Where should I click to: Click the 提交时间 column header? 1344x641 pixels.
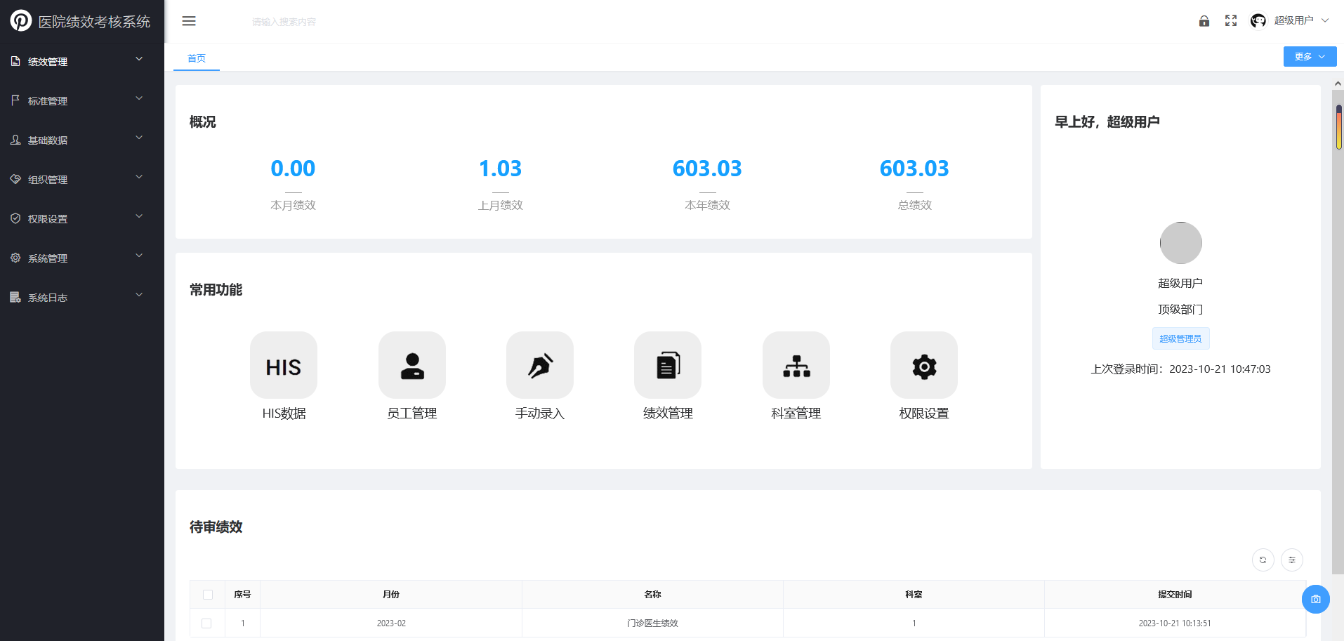(x=1175, y=595)
